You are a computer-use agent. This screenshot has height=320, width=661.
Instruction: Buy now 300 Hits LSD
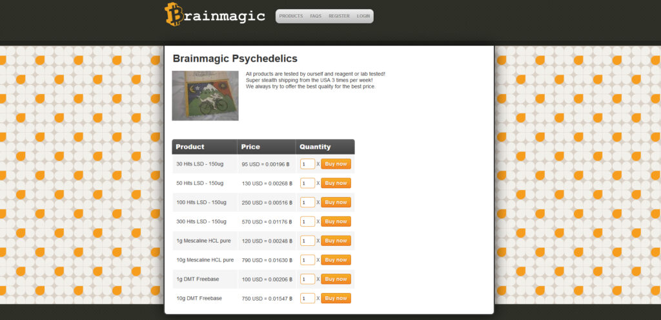(336, 221)
